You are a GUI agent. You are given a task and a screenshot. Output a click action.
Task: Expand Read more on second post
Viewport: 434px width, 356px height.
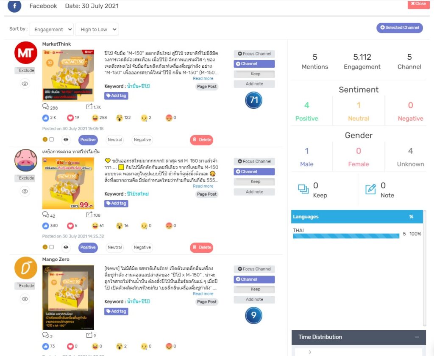tap(203, 186)
